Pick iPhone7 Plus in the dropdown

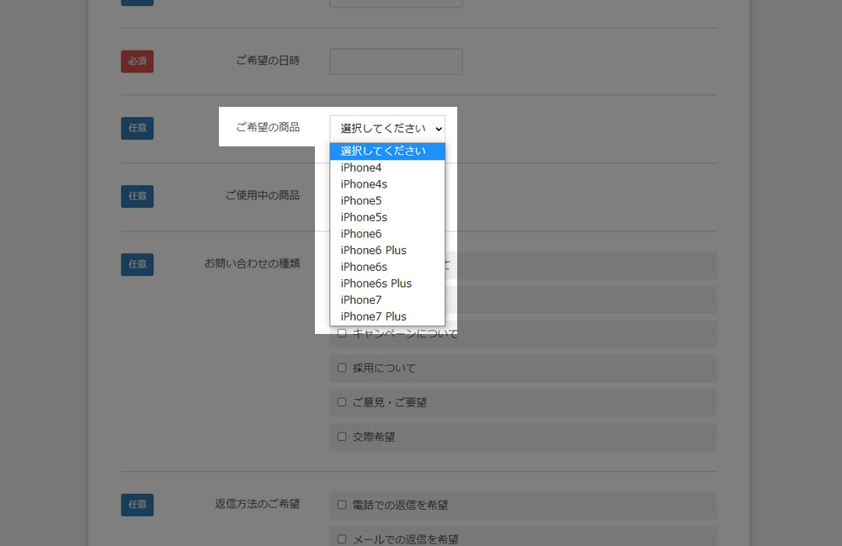pos(387,316)
